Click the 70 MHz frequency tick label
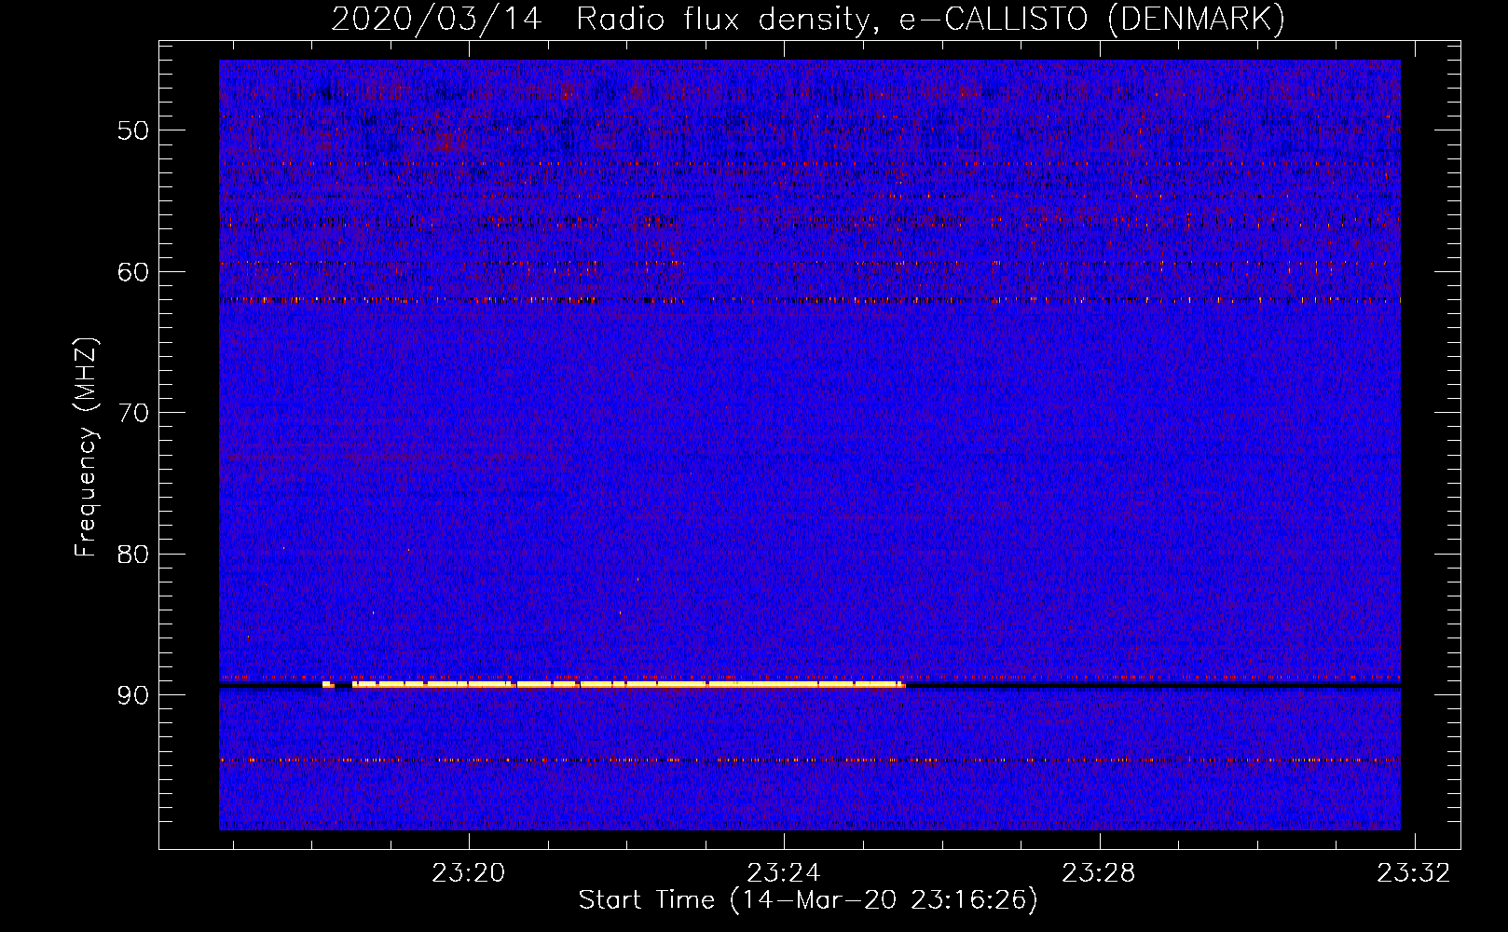The image size is (1508, 932). [x=133, y=413]
